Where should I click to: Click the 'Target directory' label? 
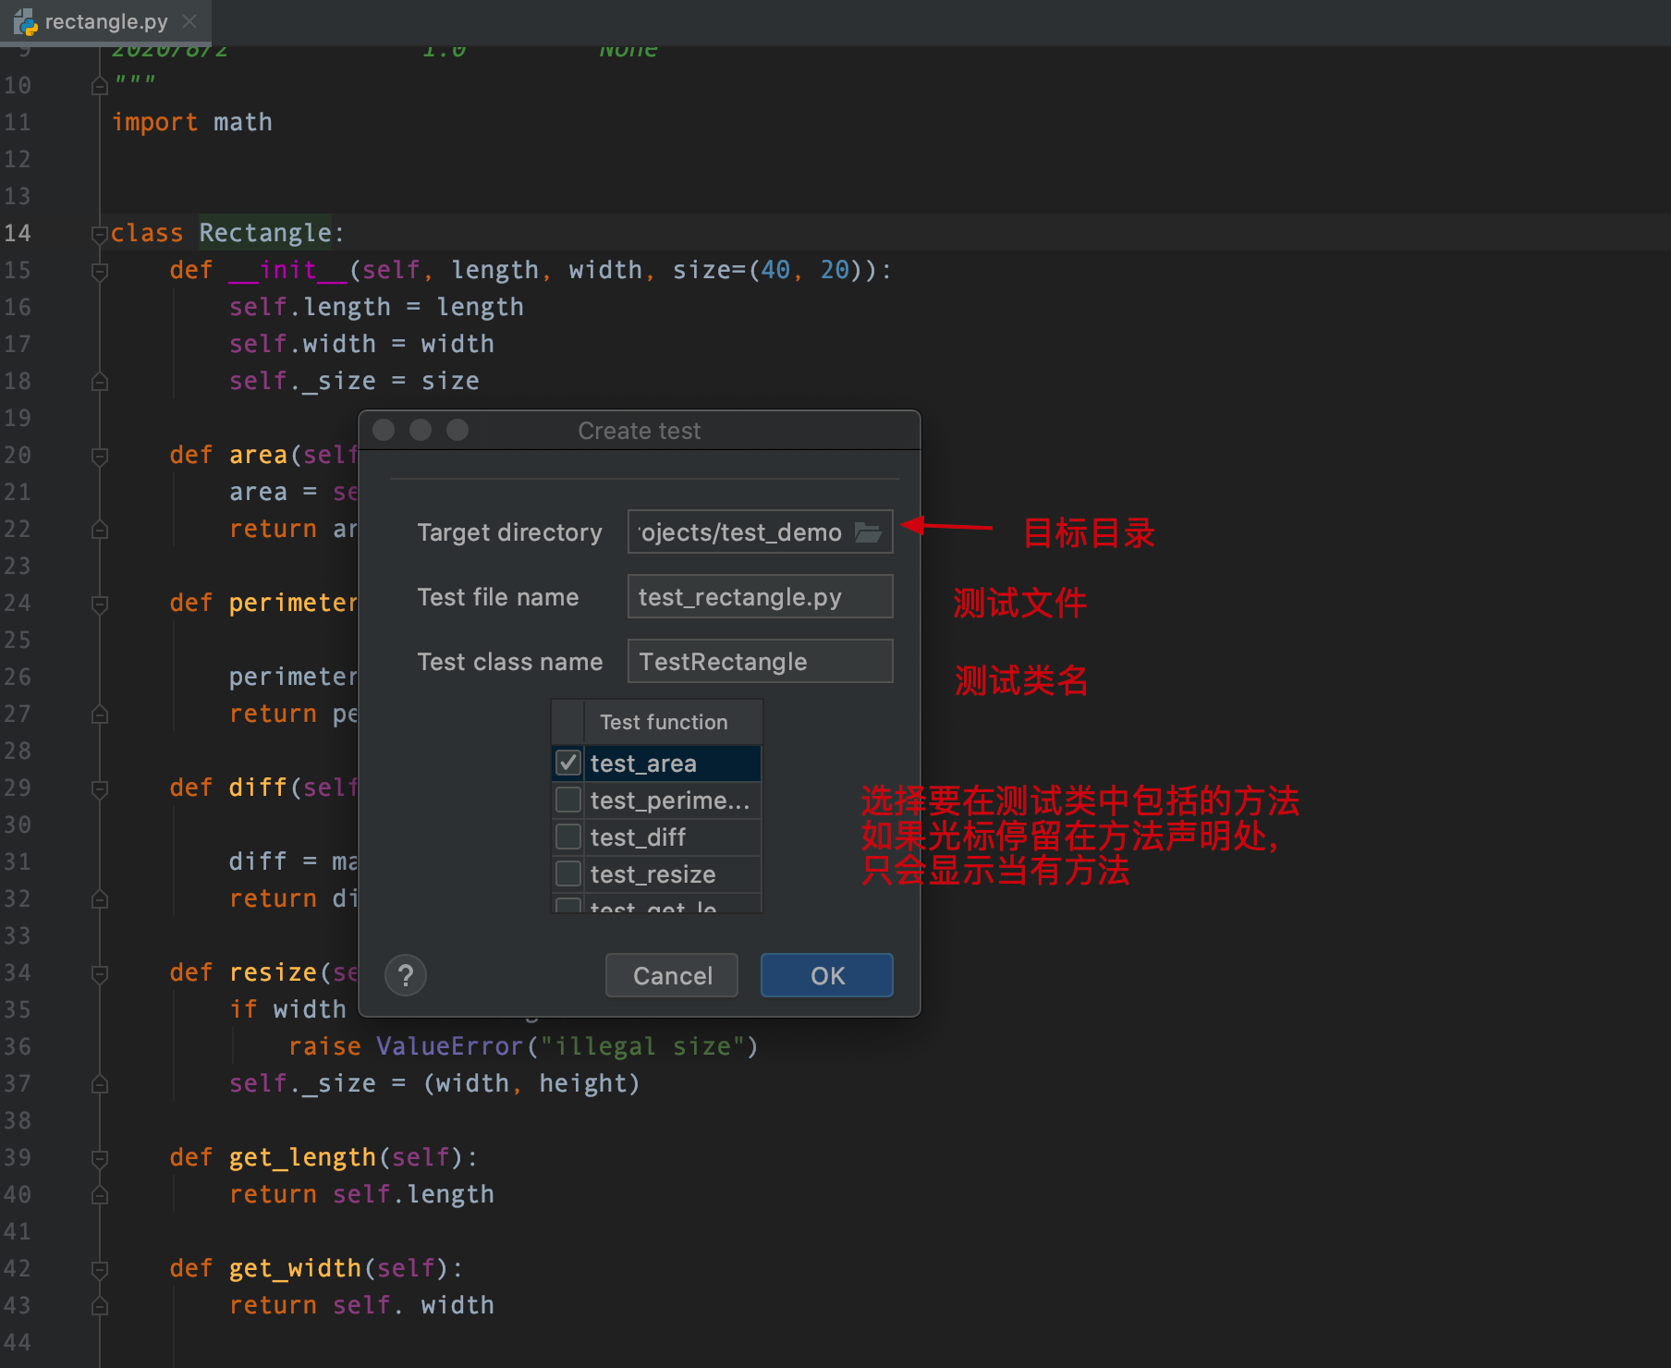coord(509,532)
